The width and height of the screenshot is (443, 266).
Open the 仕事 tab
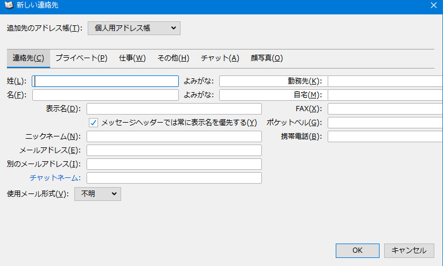tap(132, 58)
